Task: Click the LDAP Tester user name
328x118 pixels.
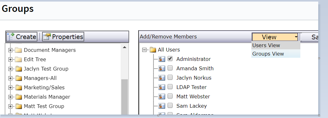Action: coord(191,87)
